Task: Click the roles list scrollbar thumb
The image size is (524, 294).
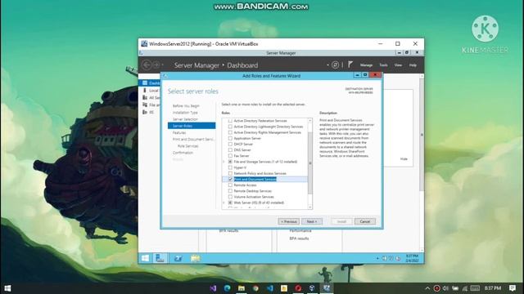Action: [309, 163]
